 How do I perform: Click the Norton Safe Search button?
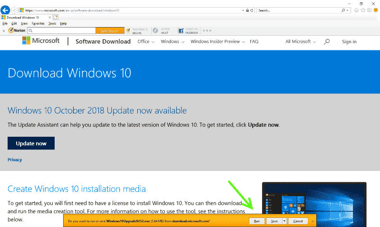[110, 30]
